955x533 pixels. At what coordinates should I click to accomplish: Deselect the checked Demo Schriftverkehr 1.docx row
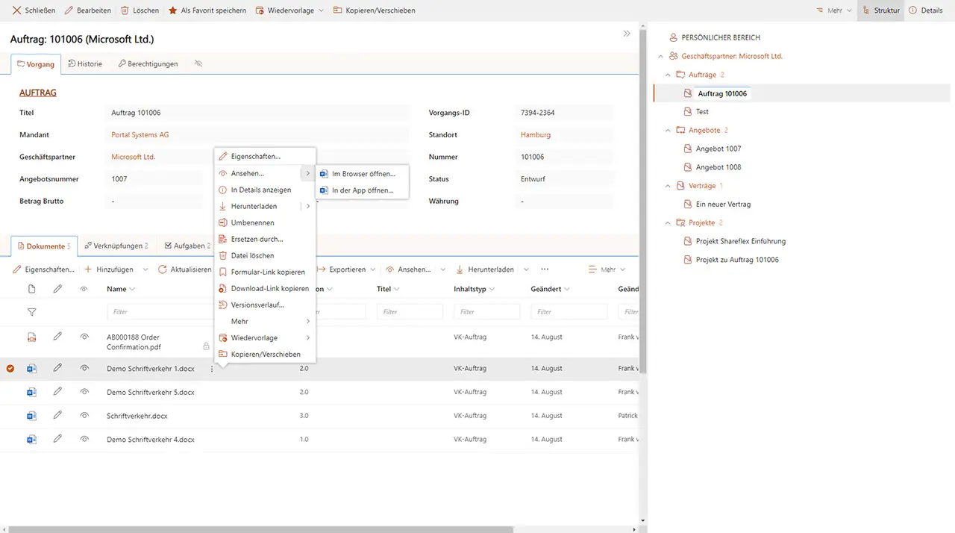[x=10, y=368]
